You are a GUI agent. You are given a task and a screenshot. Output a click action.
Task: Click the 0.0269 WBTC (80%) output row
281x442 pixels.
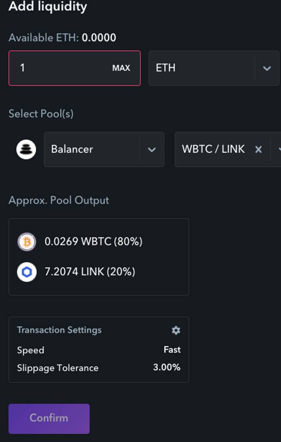point(93,242)
